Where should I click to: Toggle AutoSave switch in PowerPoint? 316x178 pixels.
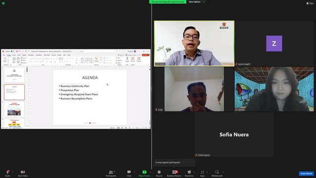click(x=13, y=51)
